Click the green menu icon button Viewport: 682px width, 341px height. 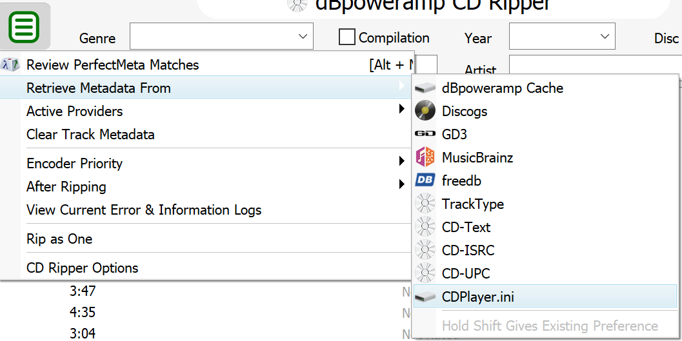pyautogui.click(x=25, y=27)
